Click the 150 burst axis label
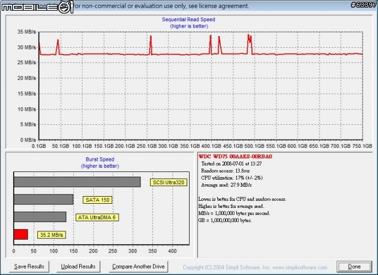The image size is (378, 275). (x=73, y=251)
